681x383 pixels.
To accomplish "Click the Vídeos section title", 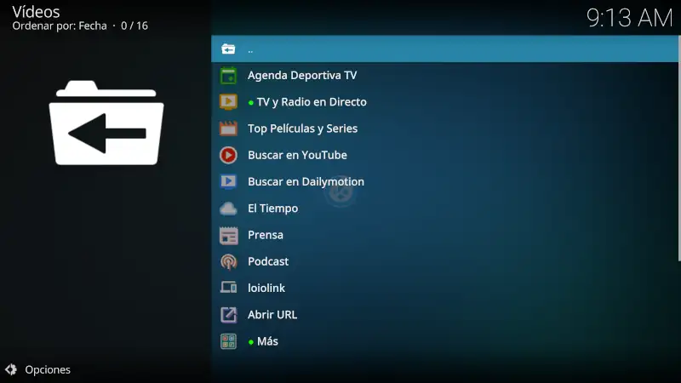I will coord(36,12).
